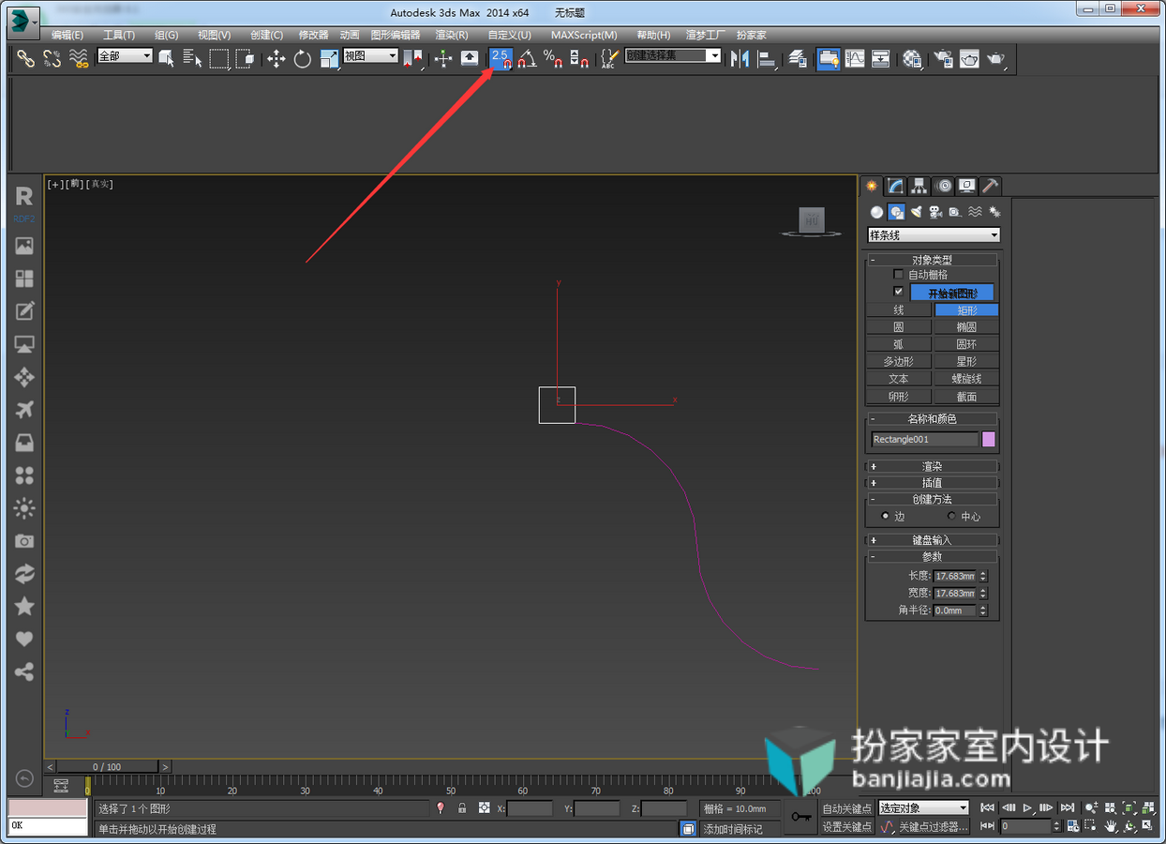Expand the 插值 rollout
The height and width of the screenshot is (844, 1166).
click(933, 482)
